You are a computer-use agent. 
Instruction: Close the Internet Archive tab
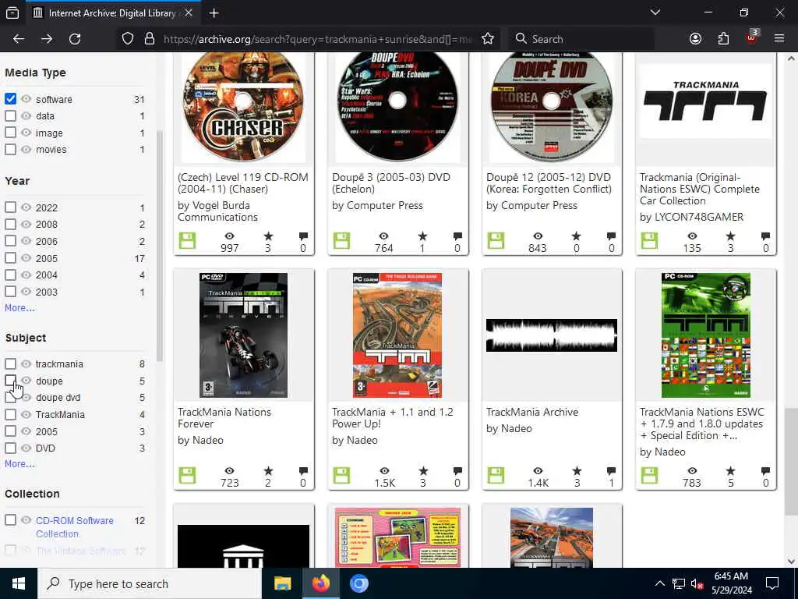pos(189,12)
